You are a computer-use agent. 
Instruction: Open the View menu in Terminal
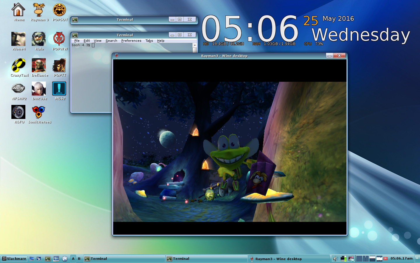pos(97,41)
